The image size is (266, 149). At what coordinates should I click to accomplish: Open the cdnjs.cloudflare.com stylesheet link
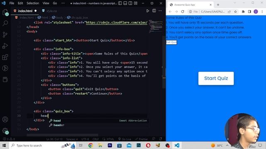pos(116,22)
